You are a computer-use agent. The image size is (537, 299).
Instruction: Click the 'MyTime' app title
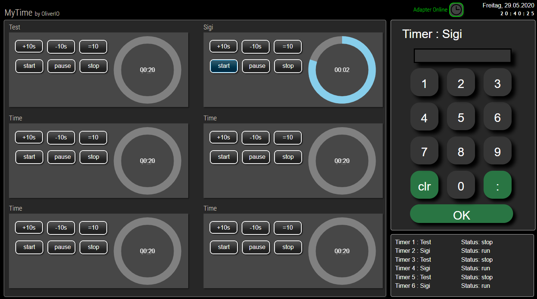pos(18,13)
